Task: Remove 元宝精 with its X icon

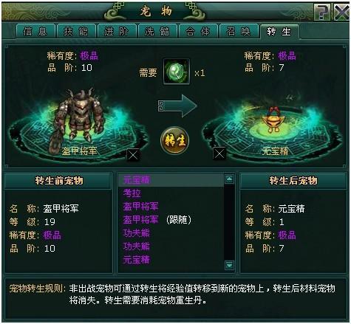Action: (219, 154)
